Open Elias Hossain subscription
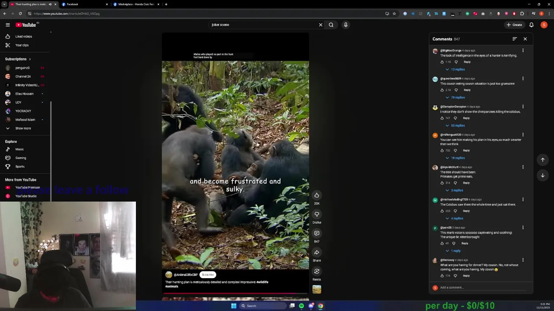The height and width of the screenshot is (311, 554). (x=25, y=94)
